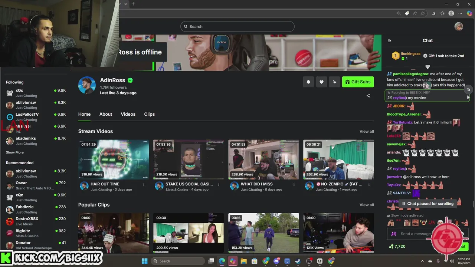Open LosPollosTV channel in sidebar
Screen dimensions: 475x267
36,117
